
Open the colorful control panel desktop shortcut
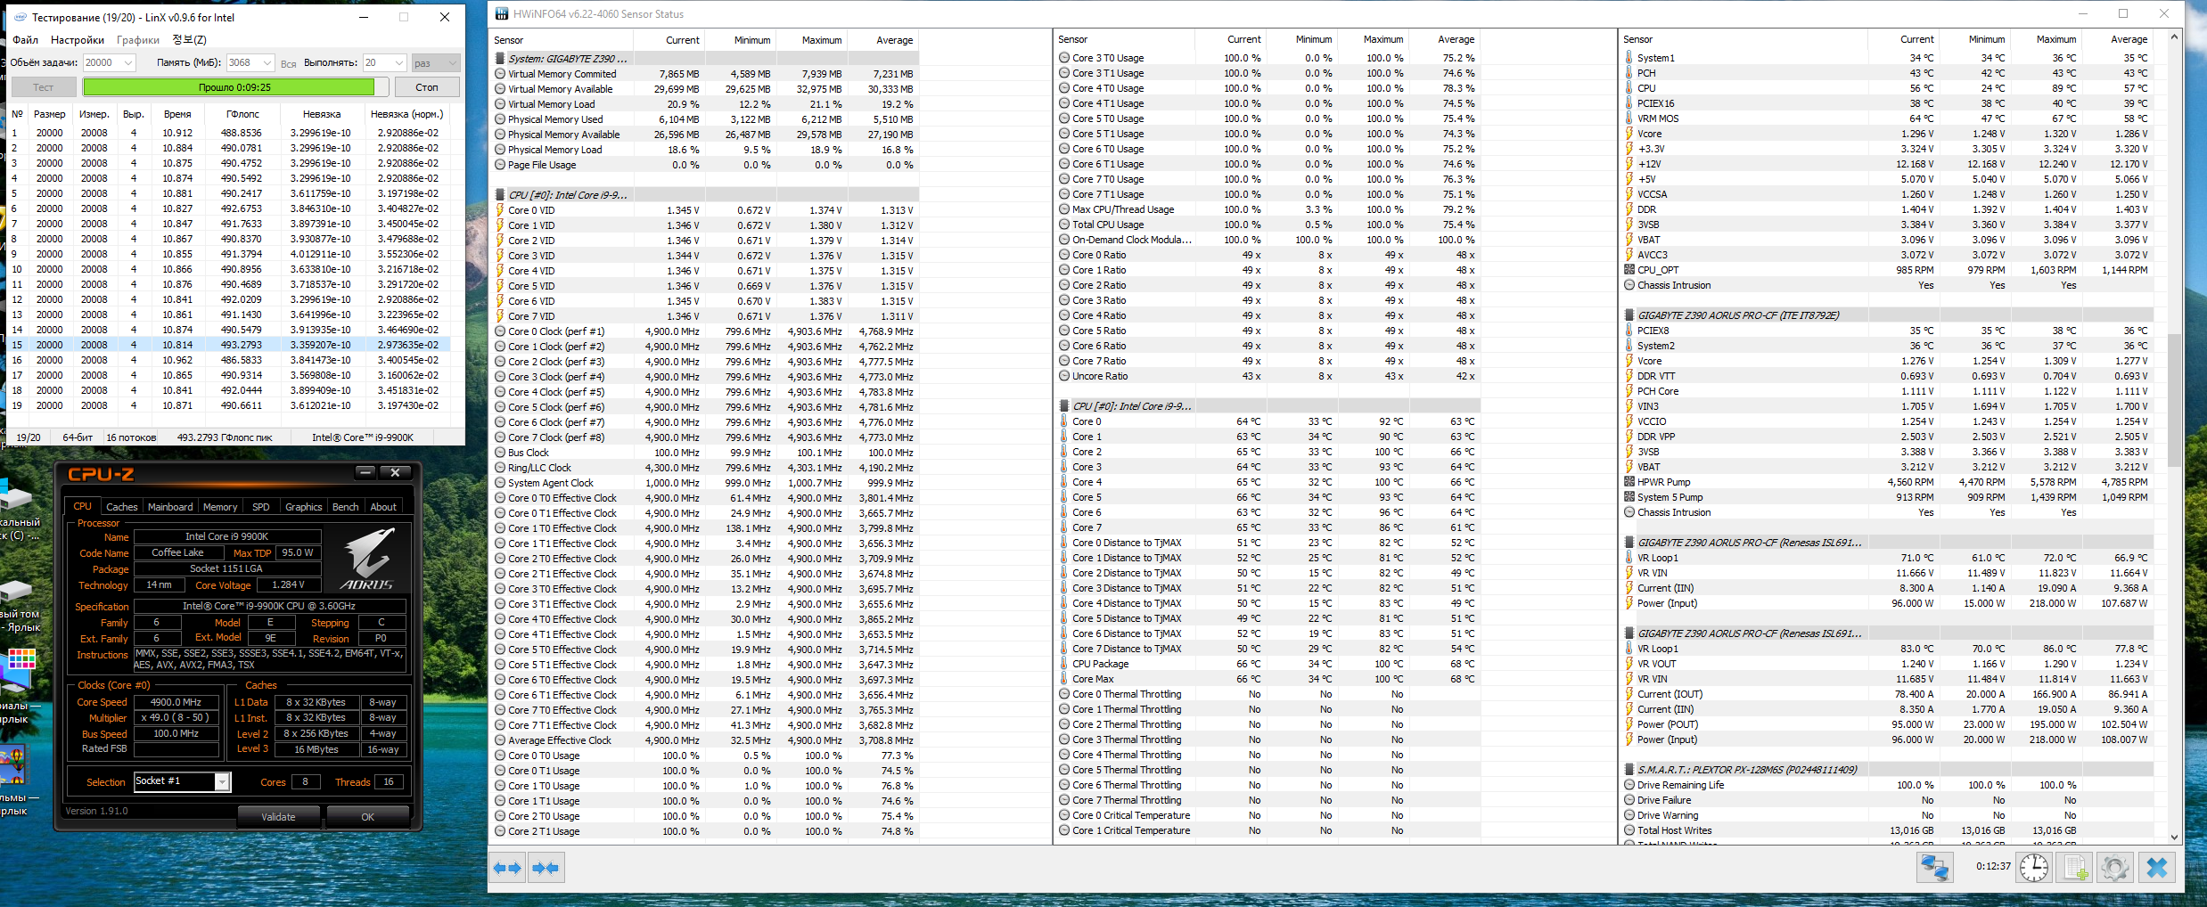[x=18, y=668]
